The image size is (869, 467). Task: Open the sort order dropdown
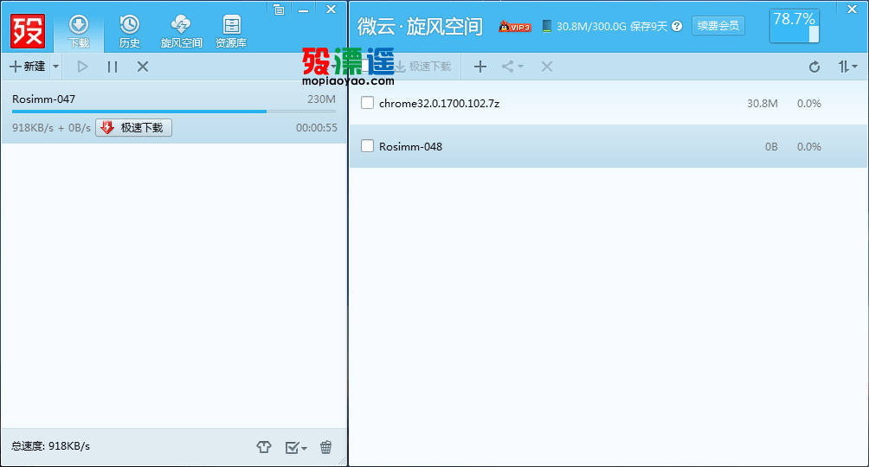847,67
